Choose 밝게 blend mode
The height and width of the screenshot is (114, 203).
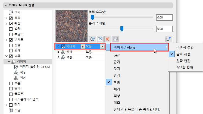pyautogui.click(x=117, y=75)
